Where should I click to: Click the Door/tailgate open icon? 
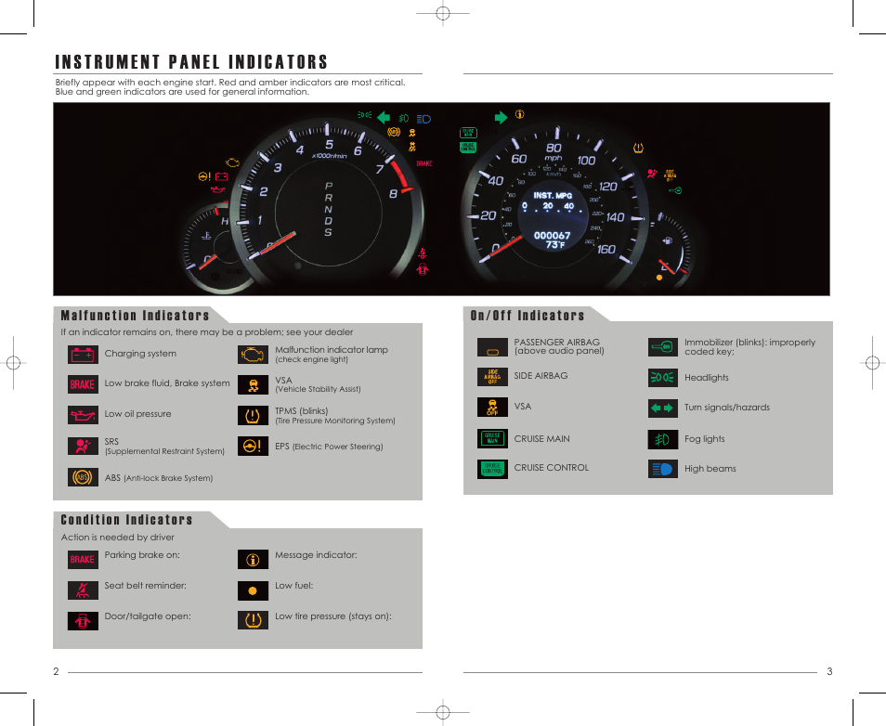83,621
